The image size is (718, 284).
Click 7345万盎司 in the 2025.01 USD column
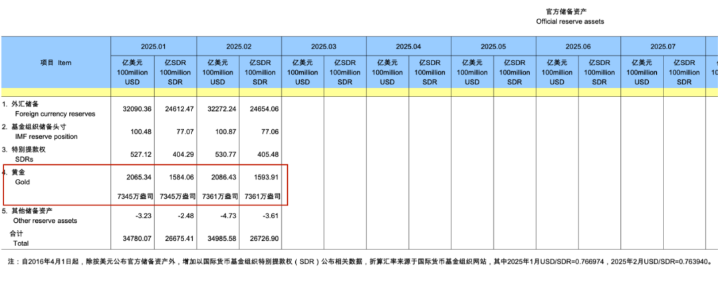click(x=134, y=196)
